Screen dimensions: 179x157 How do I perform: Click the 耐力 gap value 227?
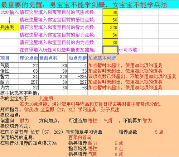click(x=78, y=82)
